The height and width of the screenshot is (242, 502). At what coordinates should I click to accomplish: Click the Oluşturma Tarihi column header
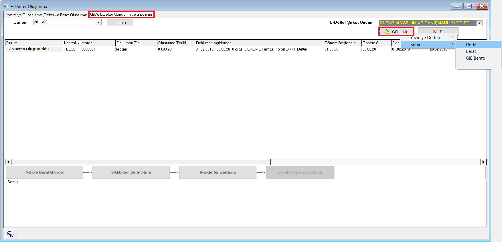176,43
